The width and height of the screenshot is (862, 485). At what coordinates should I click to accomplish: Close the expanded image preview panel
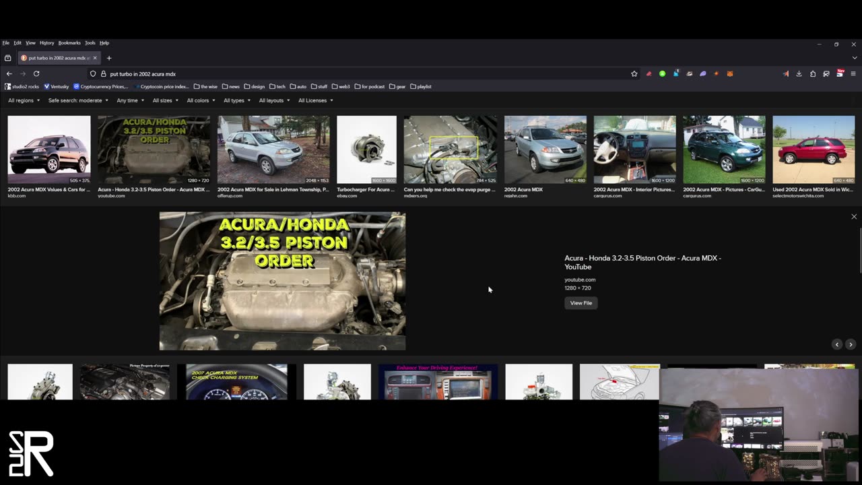click(854, 217)
